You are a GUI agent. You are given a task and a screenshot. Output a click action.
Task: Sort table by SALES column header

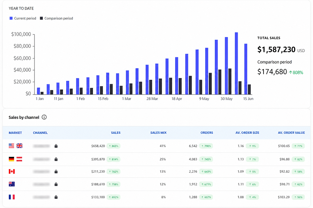point(116,133)
